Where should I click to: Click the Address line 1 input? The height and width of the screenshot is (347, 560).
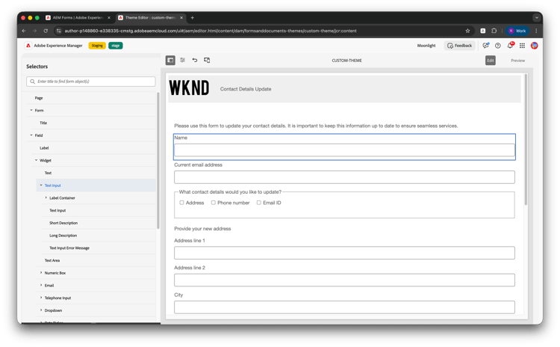344,253
